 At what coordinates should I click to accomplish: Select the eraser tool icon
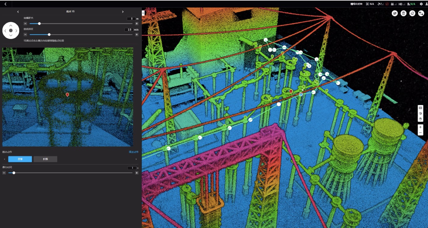(x=412, y=13)
